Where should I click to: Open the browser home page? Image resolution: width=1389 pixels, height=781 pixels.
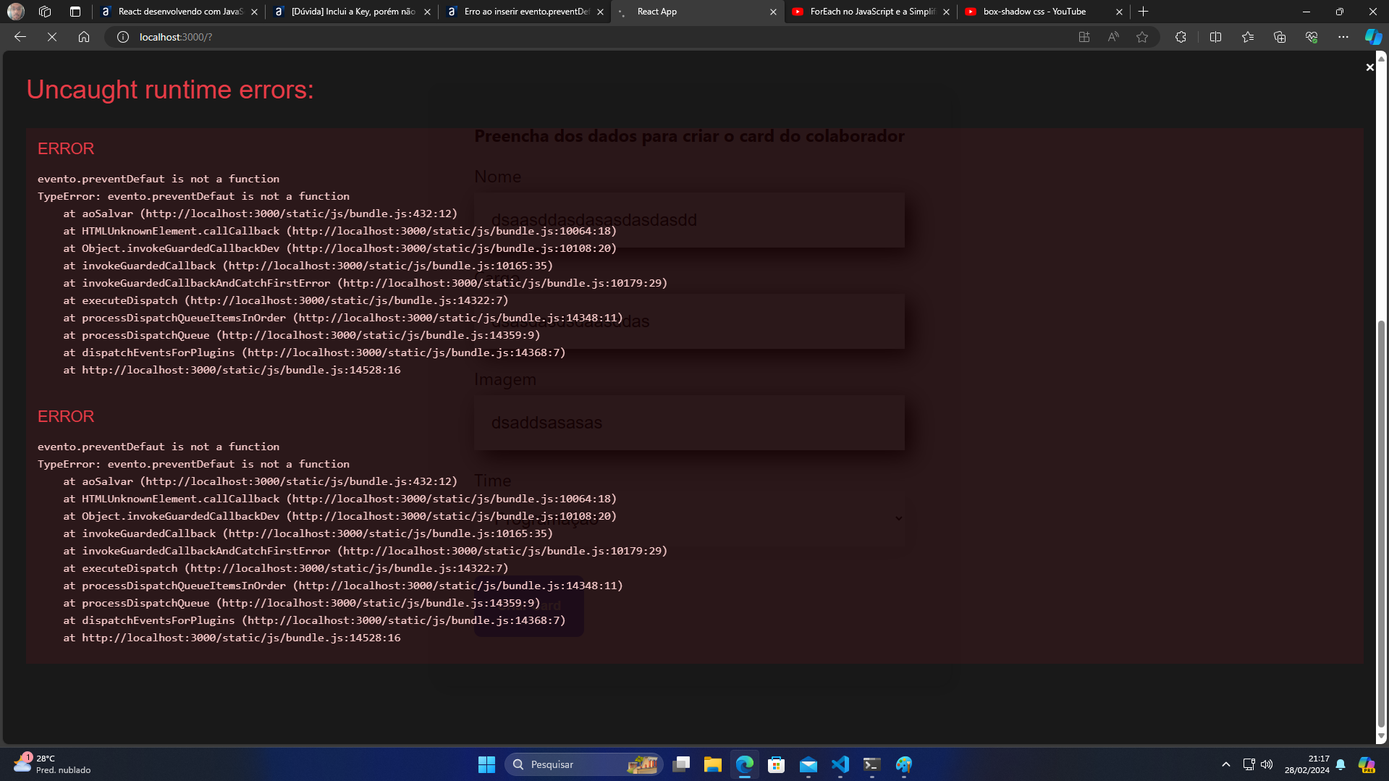(84, 37)
